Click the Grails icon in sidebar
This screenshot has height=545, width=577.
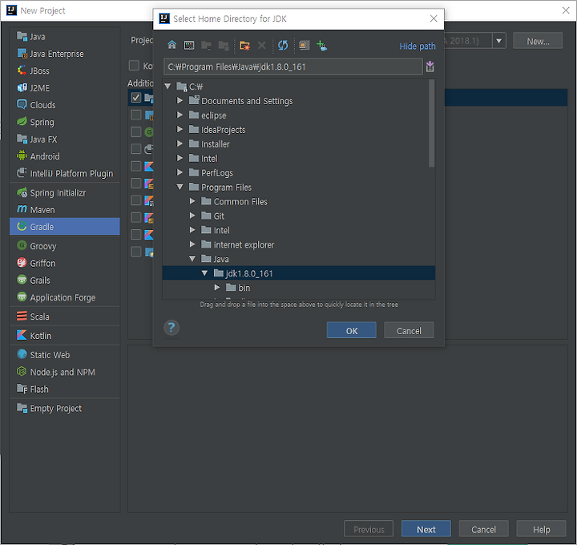pyautogui.click(x=22, y=280)
